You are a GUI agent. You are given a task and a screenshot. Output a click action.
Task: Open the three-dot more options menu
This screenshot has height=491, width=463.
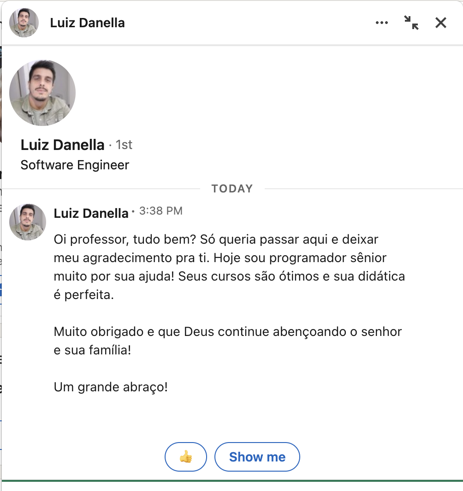382,23
